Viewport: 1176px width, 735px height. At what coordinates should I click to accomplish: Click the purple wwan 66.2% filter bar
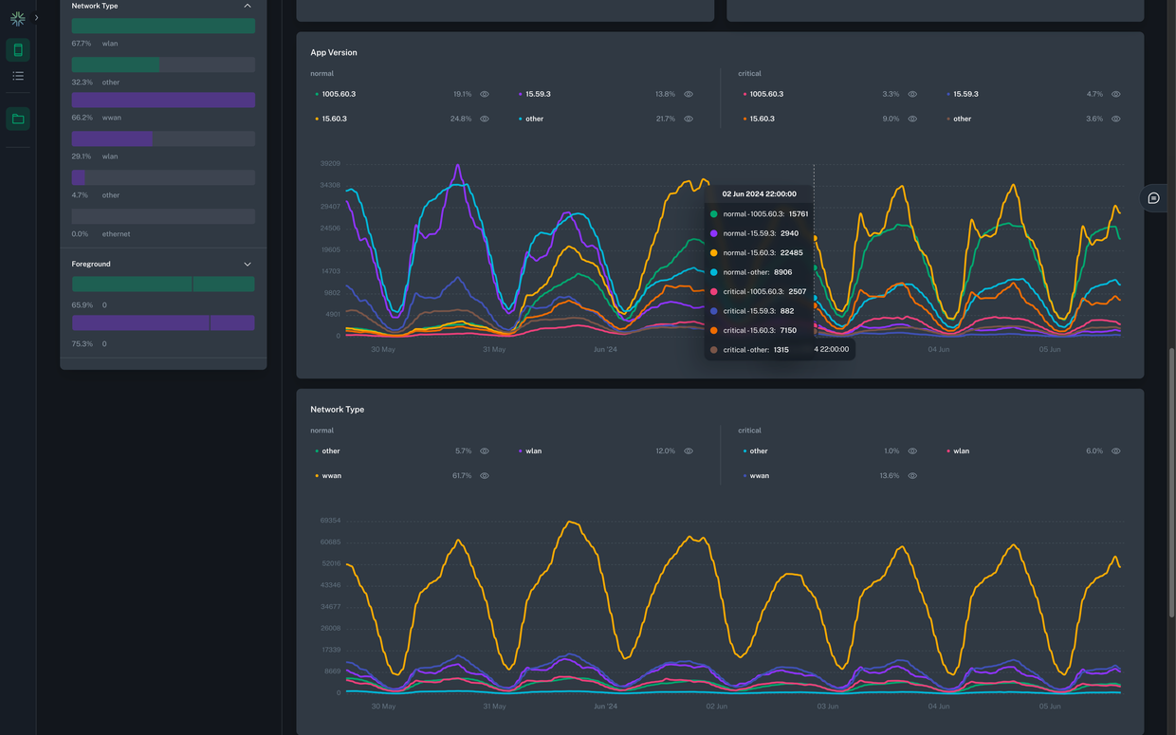[163, 101]
